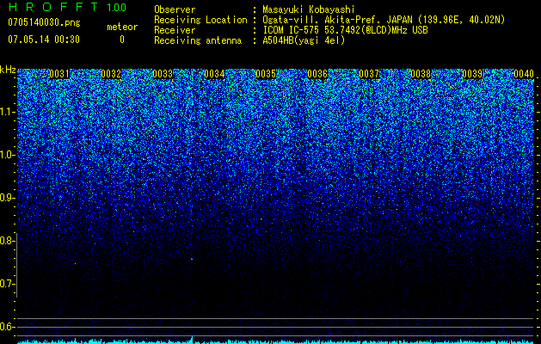Select the 0038 time marker label
The width and height of the screenshot is (541, 344).
(x=421, y=74)
